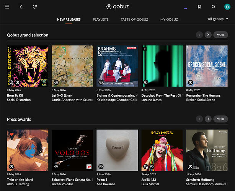Switch to the Taste of Qobuz tab
This screenshot has width=235, height=191.
(x=134, y=19)
